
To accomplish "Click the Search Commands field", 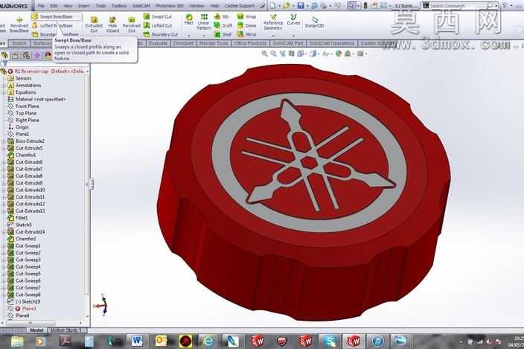I will coord(461,6).
